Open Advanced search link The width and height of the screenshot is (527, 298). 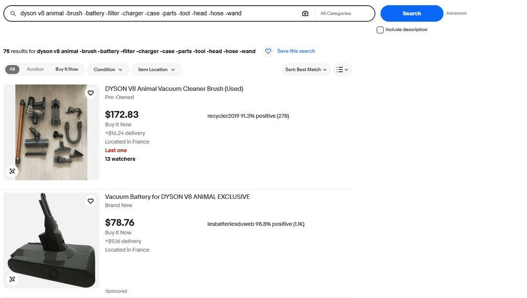pyautogui.click(x=456, y=13)
